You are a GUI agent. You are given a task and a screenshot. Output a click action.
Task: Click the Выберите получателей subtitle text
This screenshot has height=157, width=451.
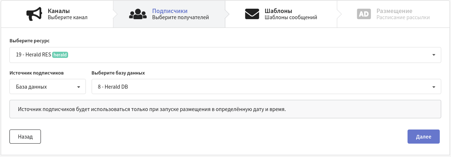[180, 17]
